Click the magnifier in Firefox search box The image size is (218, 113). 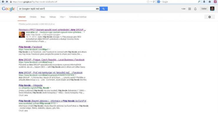click(199, 2)
